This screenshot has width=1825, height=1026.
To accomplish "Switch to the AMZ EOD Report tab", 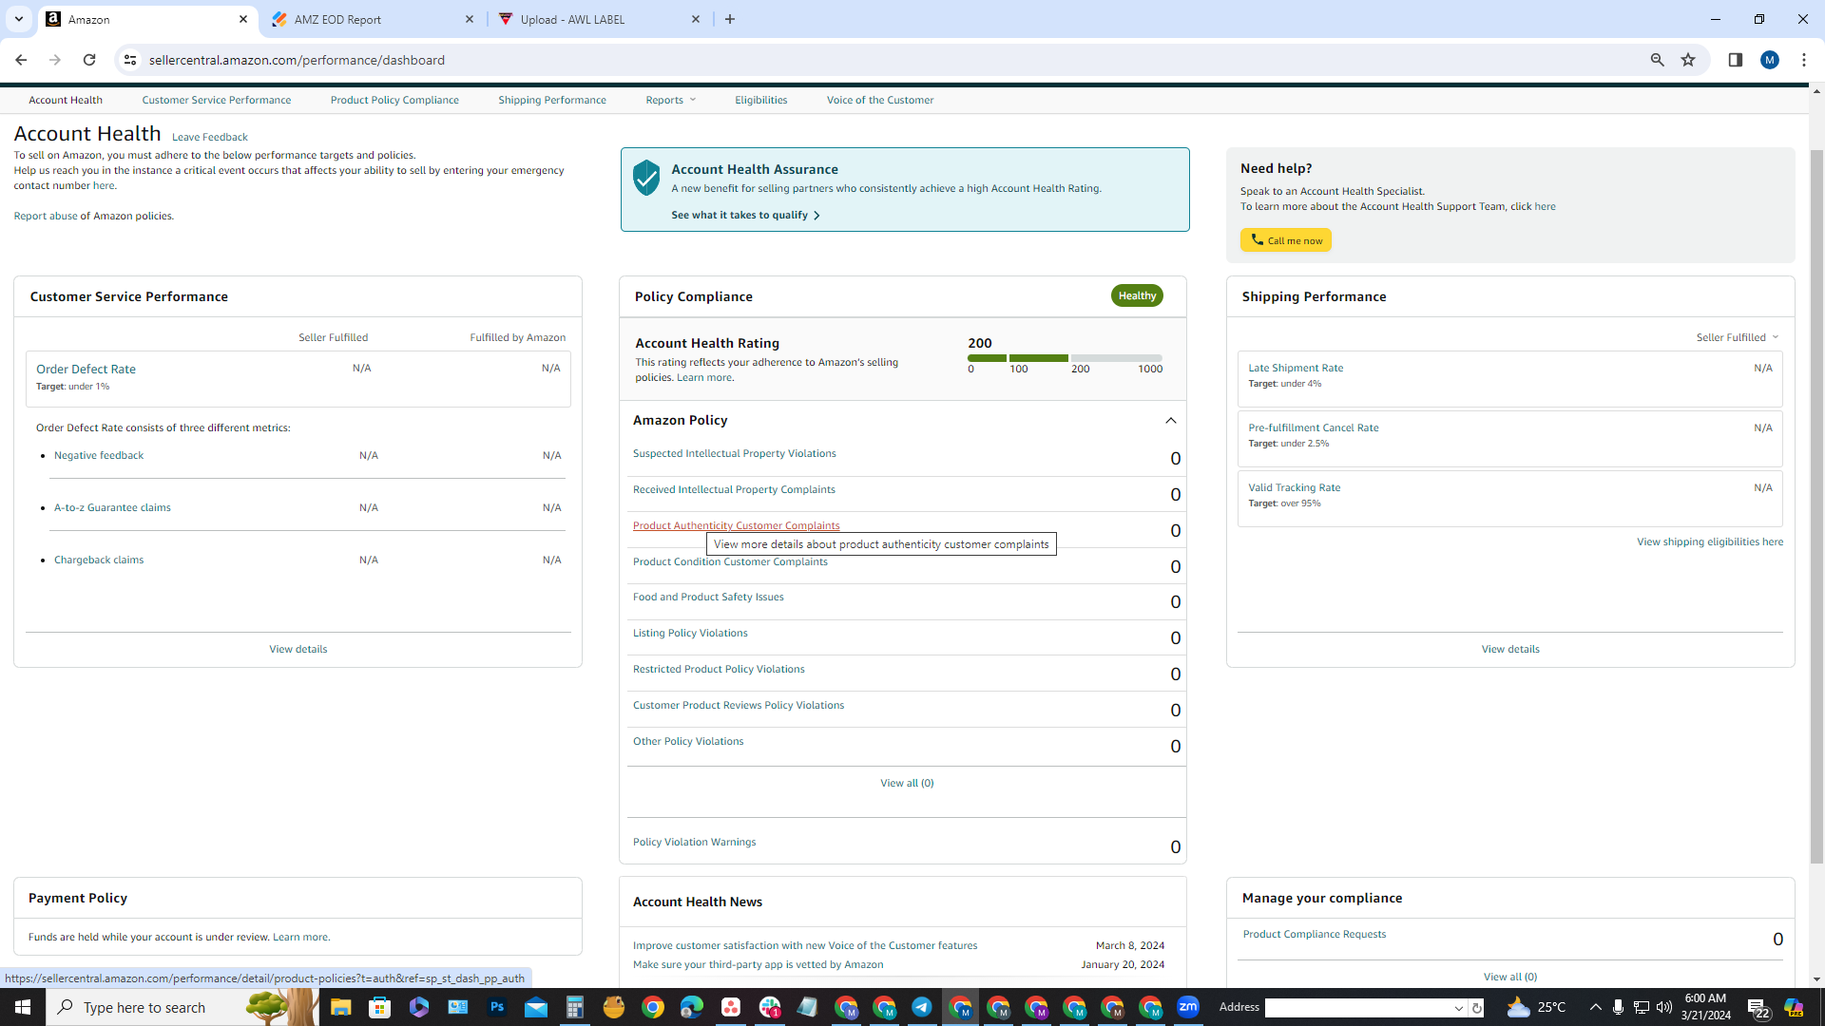I will (371, 19).
